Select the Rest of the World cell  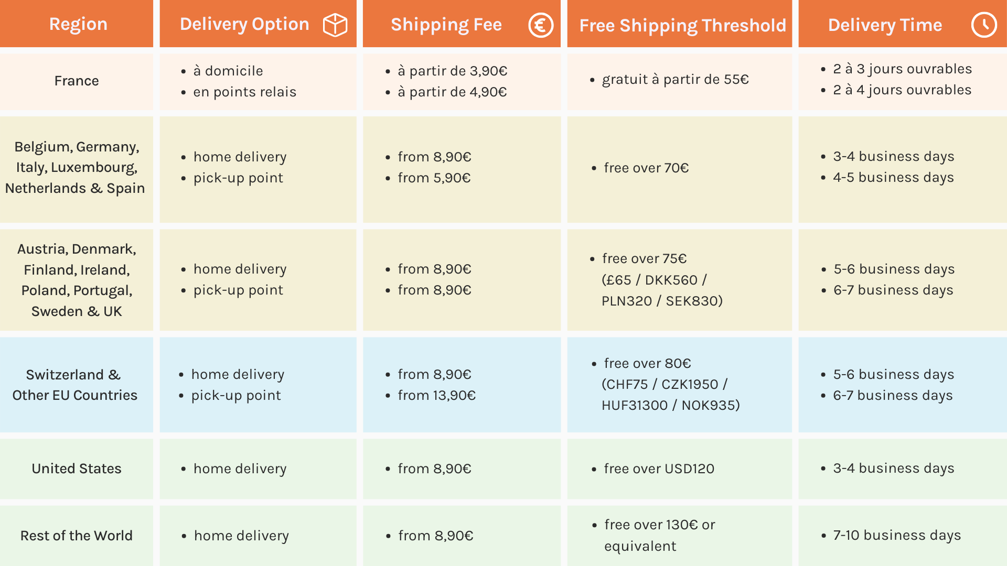click(77, 536)
